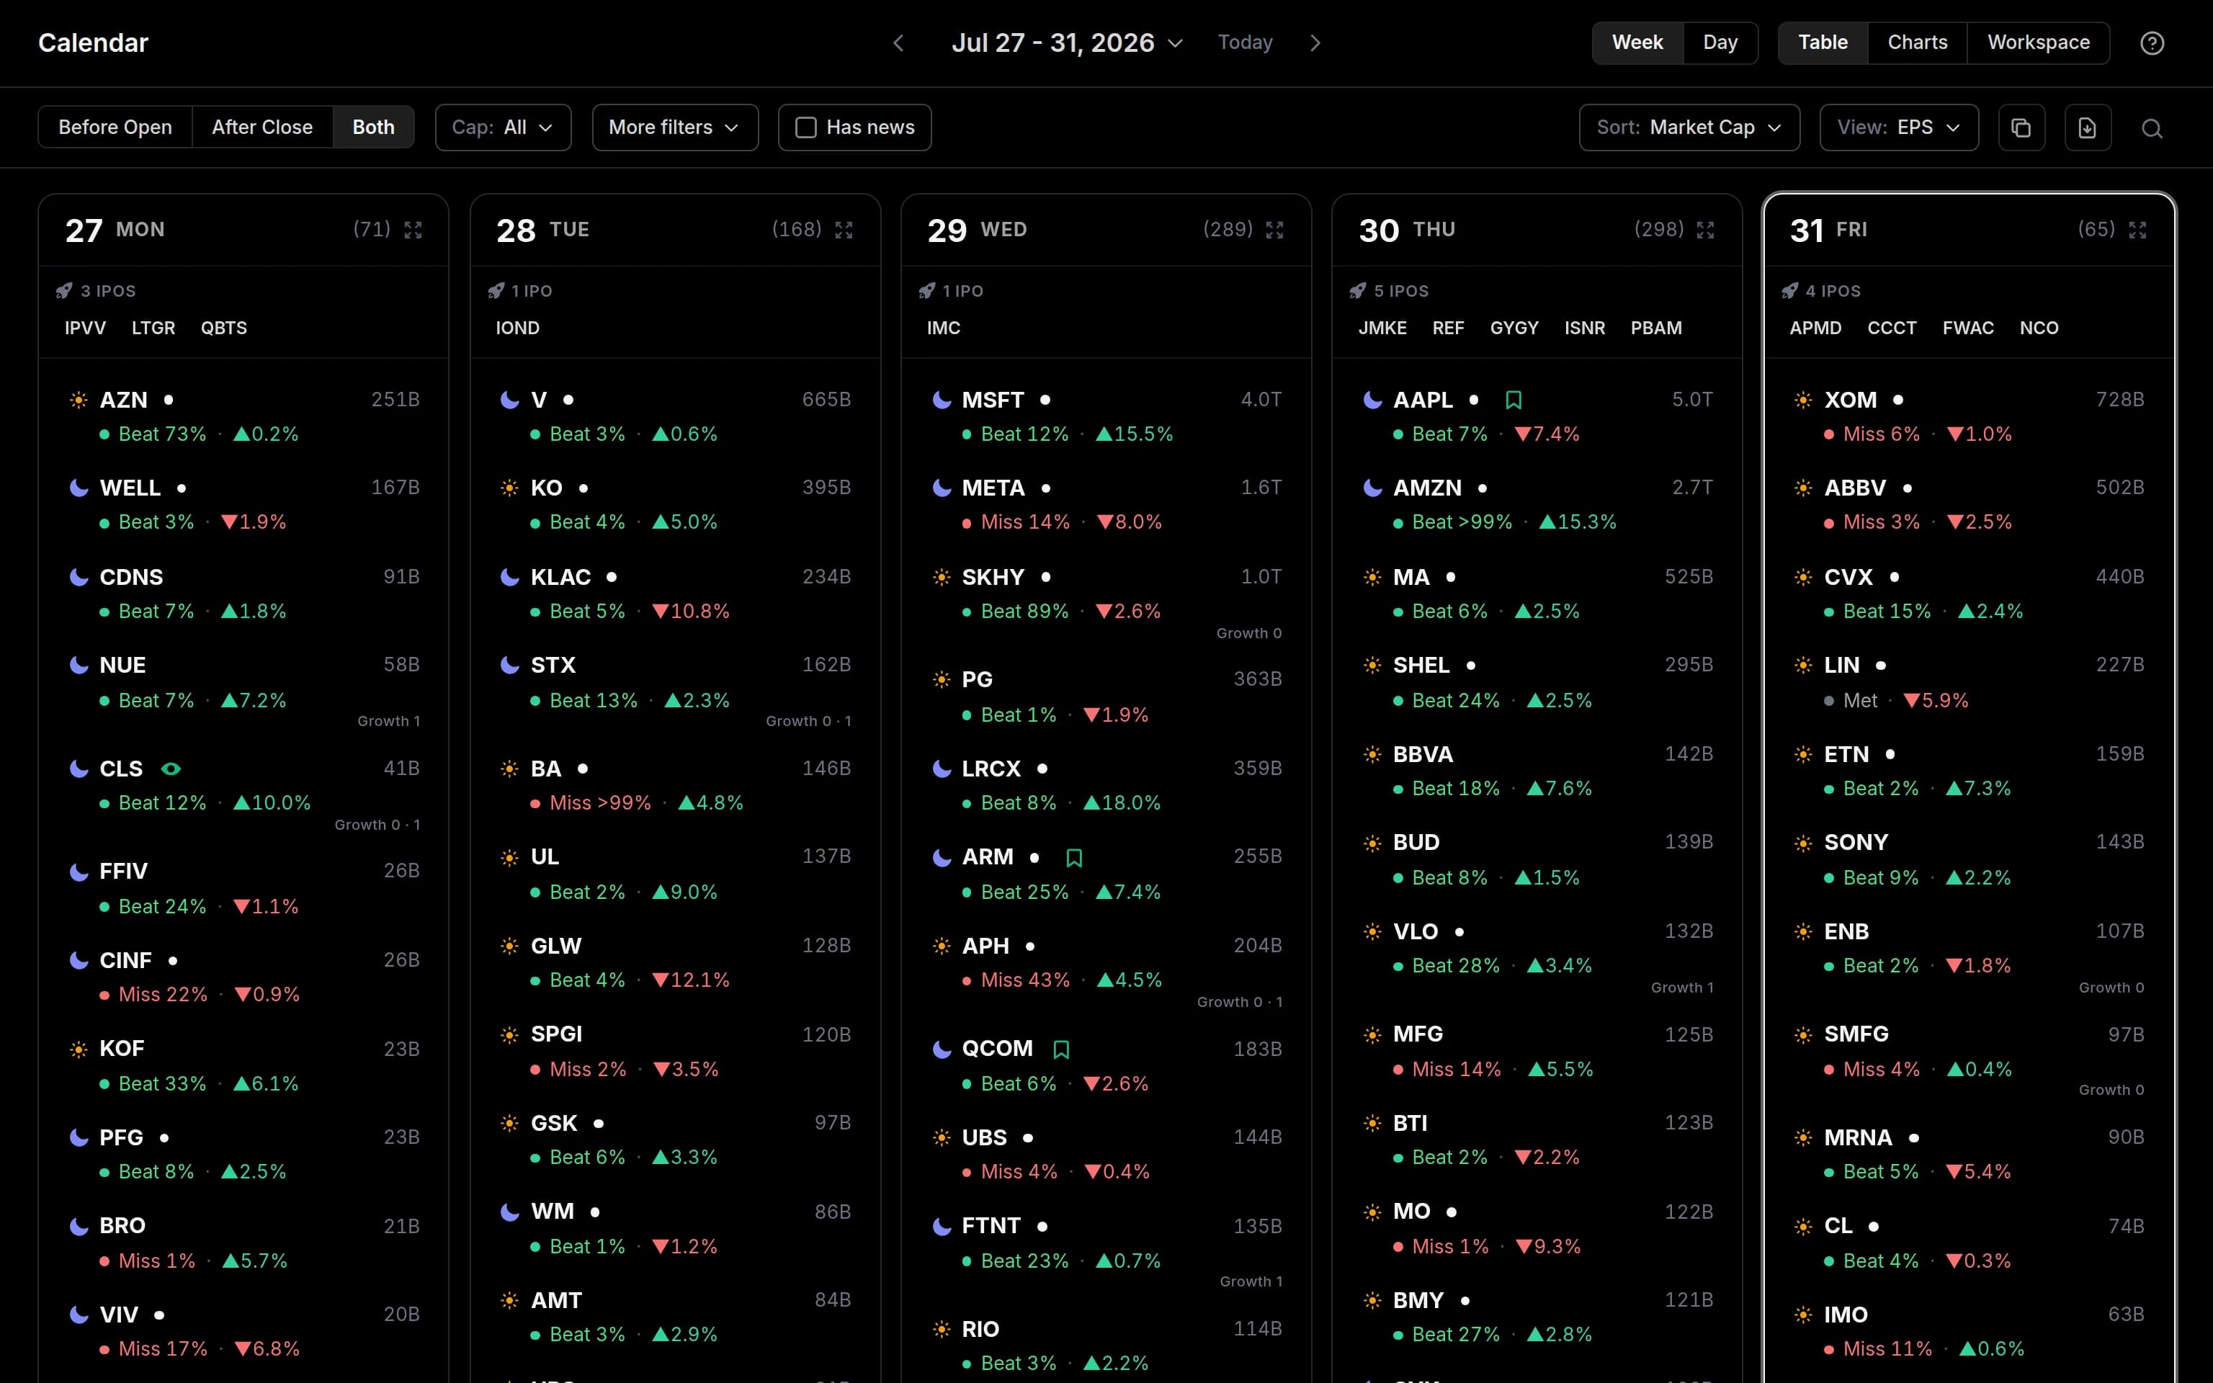Expand Friday 31 column with expand icon
Viewport: 2213px width, 1383px height.
[2137, 230]
